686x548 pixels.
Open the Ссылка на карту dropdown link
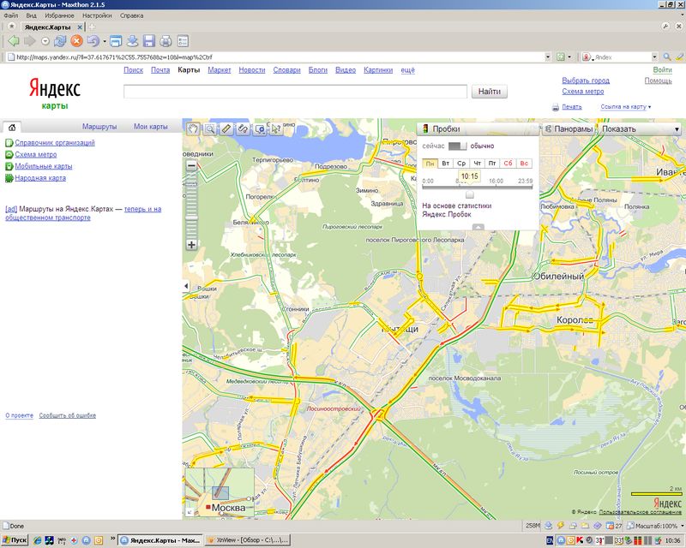point(626,107)
